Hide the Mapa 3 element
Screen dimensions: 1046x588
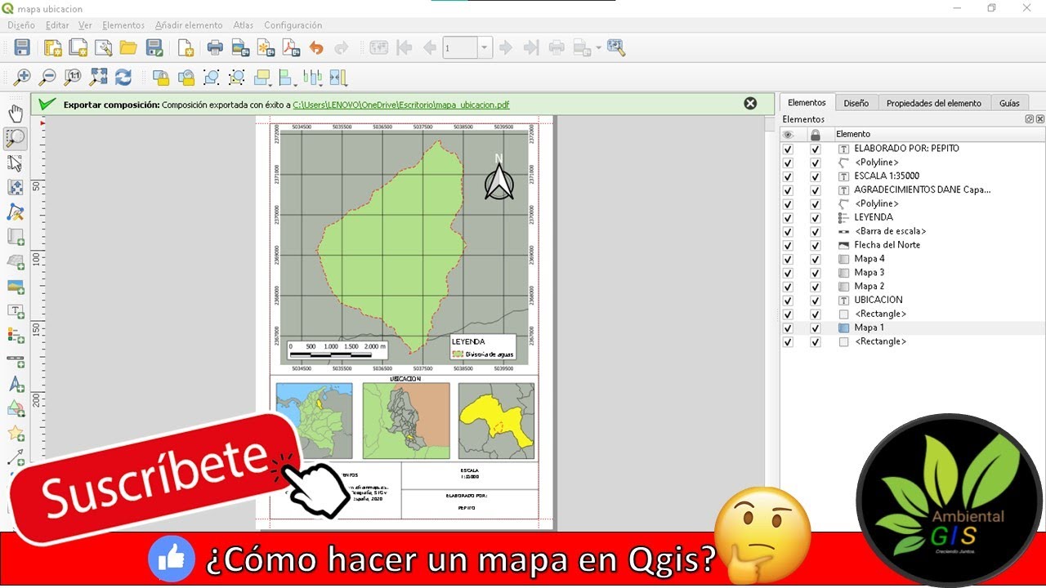point(788,273)
